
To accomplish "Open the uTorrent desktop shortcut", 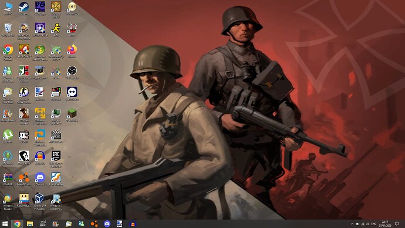I will [8, 136].
